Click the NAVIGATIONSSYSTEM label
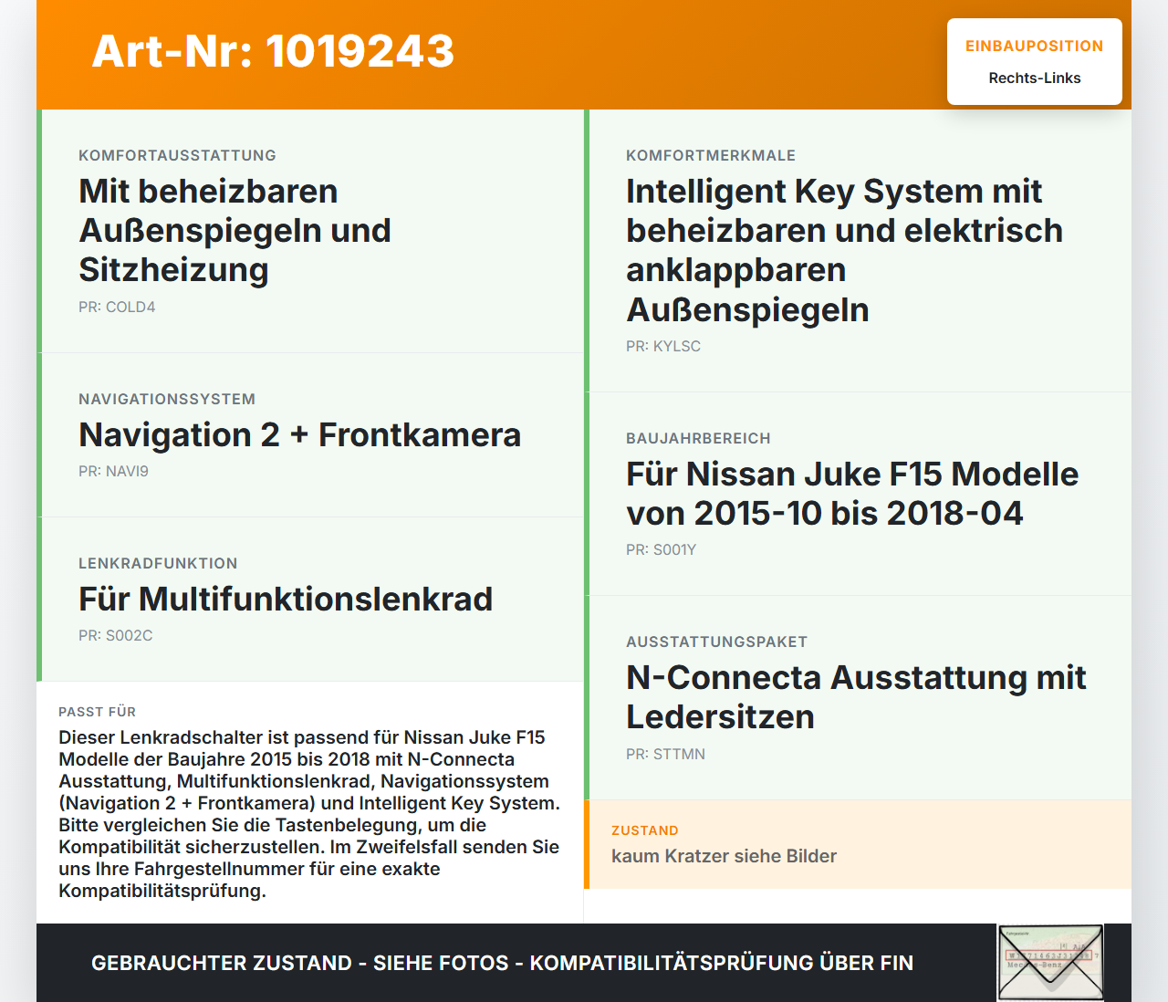 [167, 399]
